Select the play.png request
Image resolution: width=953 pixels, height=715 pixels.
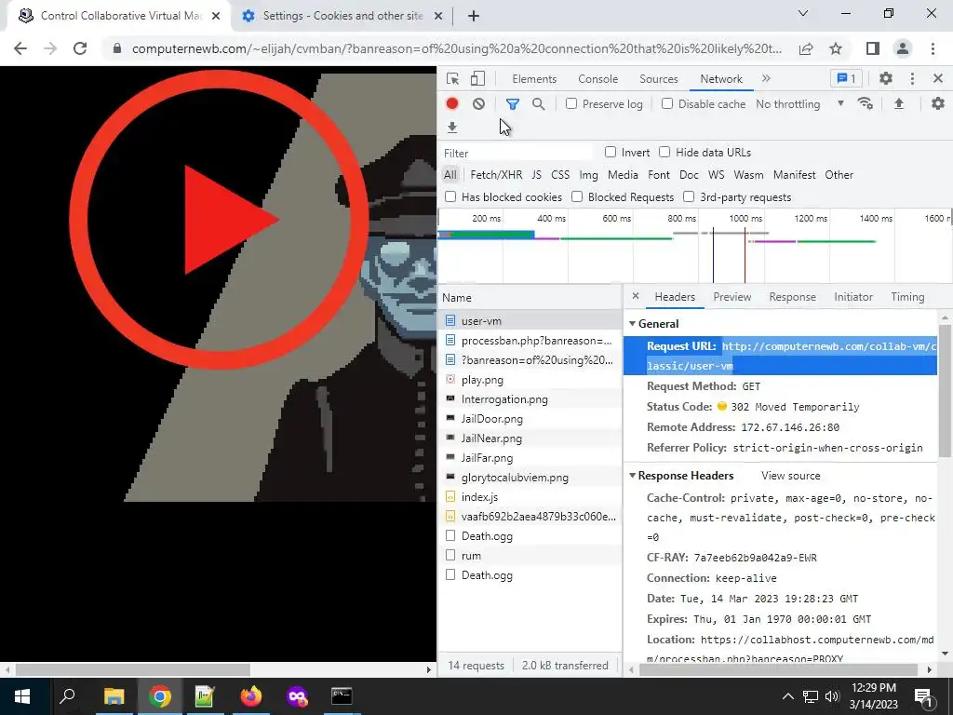click(x=530, y=380)
